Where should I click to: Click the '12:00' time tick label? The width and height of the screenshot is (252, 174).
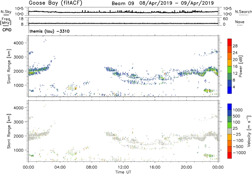123,167
